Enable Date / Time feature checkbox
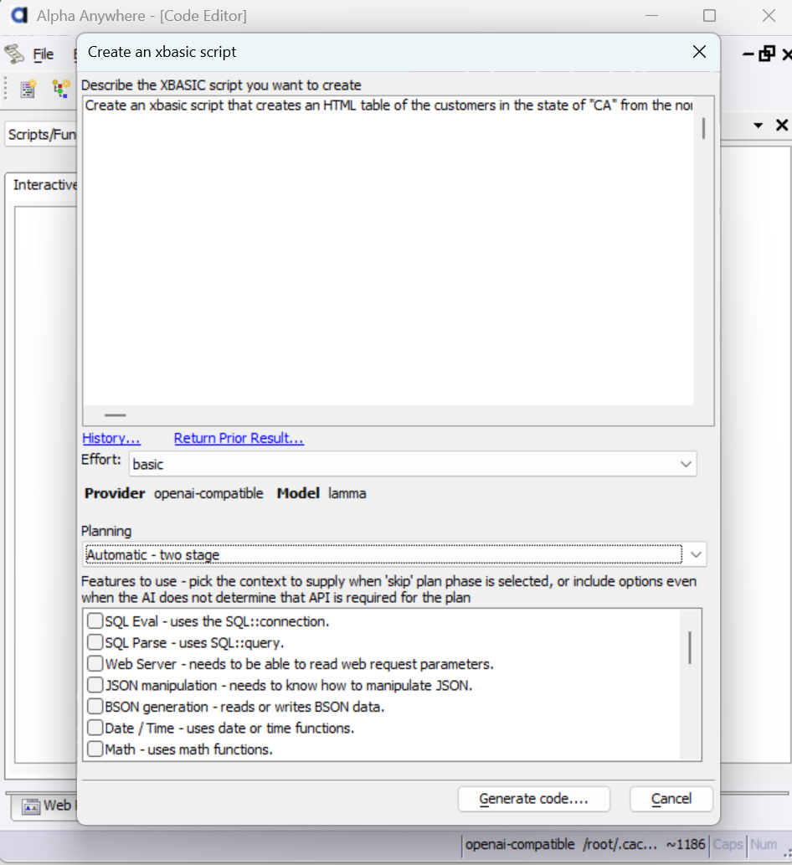 click(95, 728)
